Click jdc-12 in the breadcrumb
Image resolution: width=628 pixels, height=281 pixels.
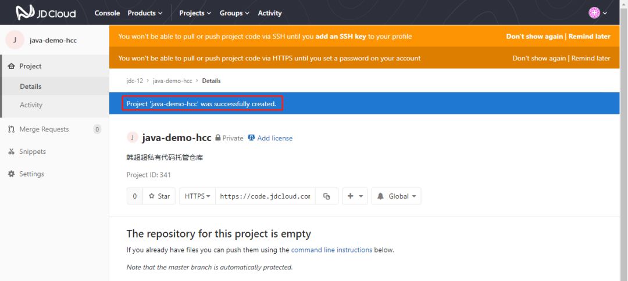click(x=135, y=81)
